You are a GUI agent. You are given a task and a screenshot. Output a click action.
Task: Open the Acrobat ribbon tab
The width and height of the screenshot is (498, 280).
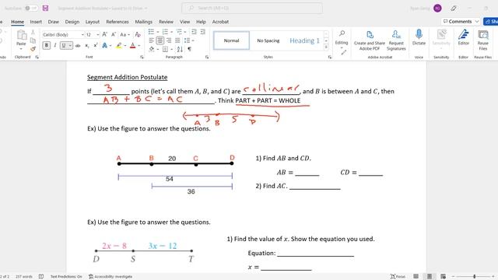(220, 22)
